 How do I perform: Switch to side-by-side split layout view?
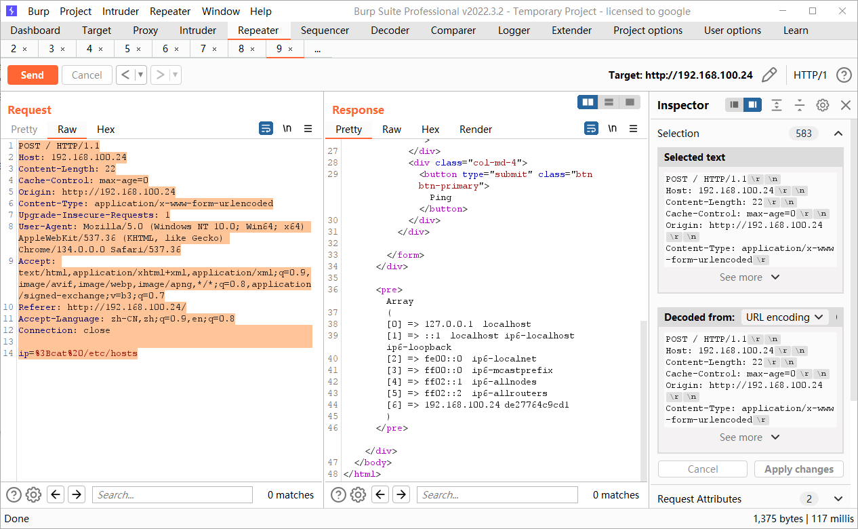(588, 102)
